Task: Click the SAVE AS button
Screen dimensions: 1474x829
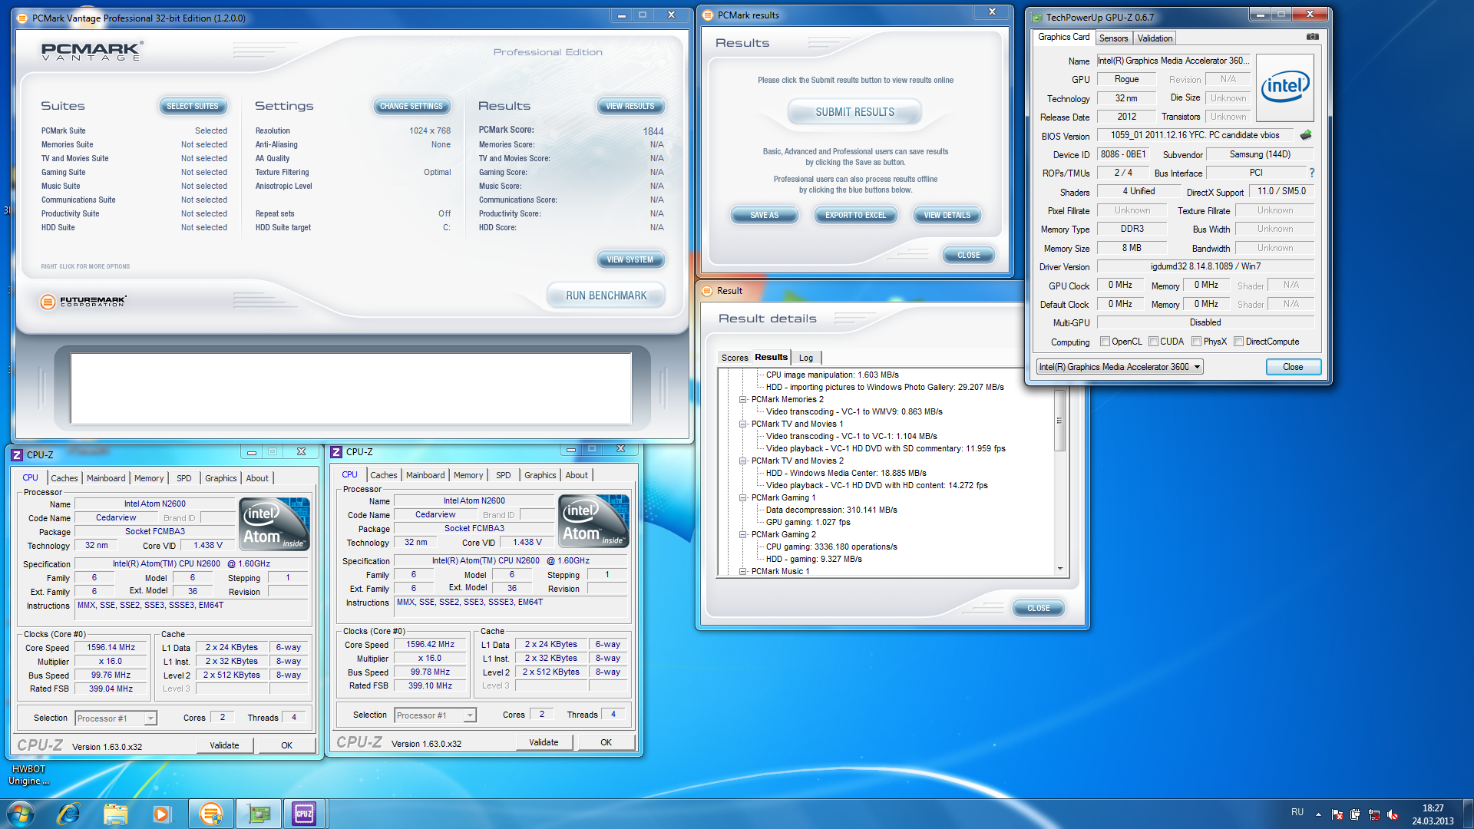Action: point(764,216)
